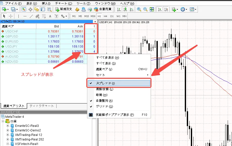Click the text label tool A

(50, 16)
